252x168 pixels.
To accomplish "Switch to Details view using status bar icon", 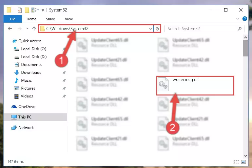I will pos(236,162).
